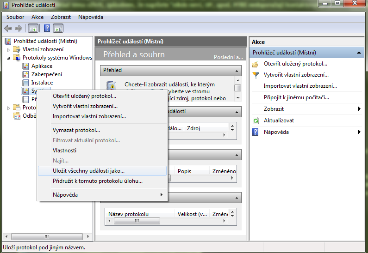Viewport: 368px width, 253px height.
Task: Click the blue Help toolbar icon
Action: click(47, 29)
